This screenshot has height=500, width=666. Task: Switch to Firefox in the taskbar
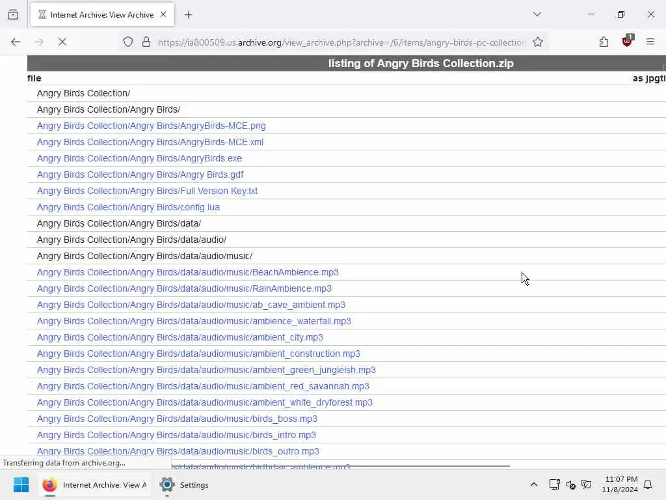[x=94, y=484]
